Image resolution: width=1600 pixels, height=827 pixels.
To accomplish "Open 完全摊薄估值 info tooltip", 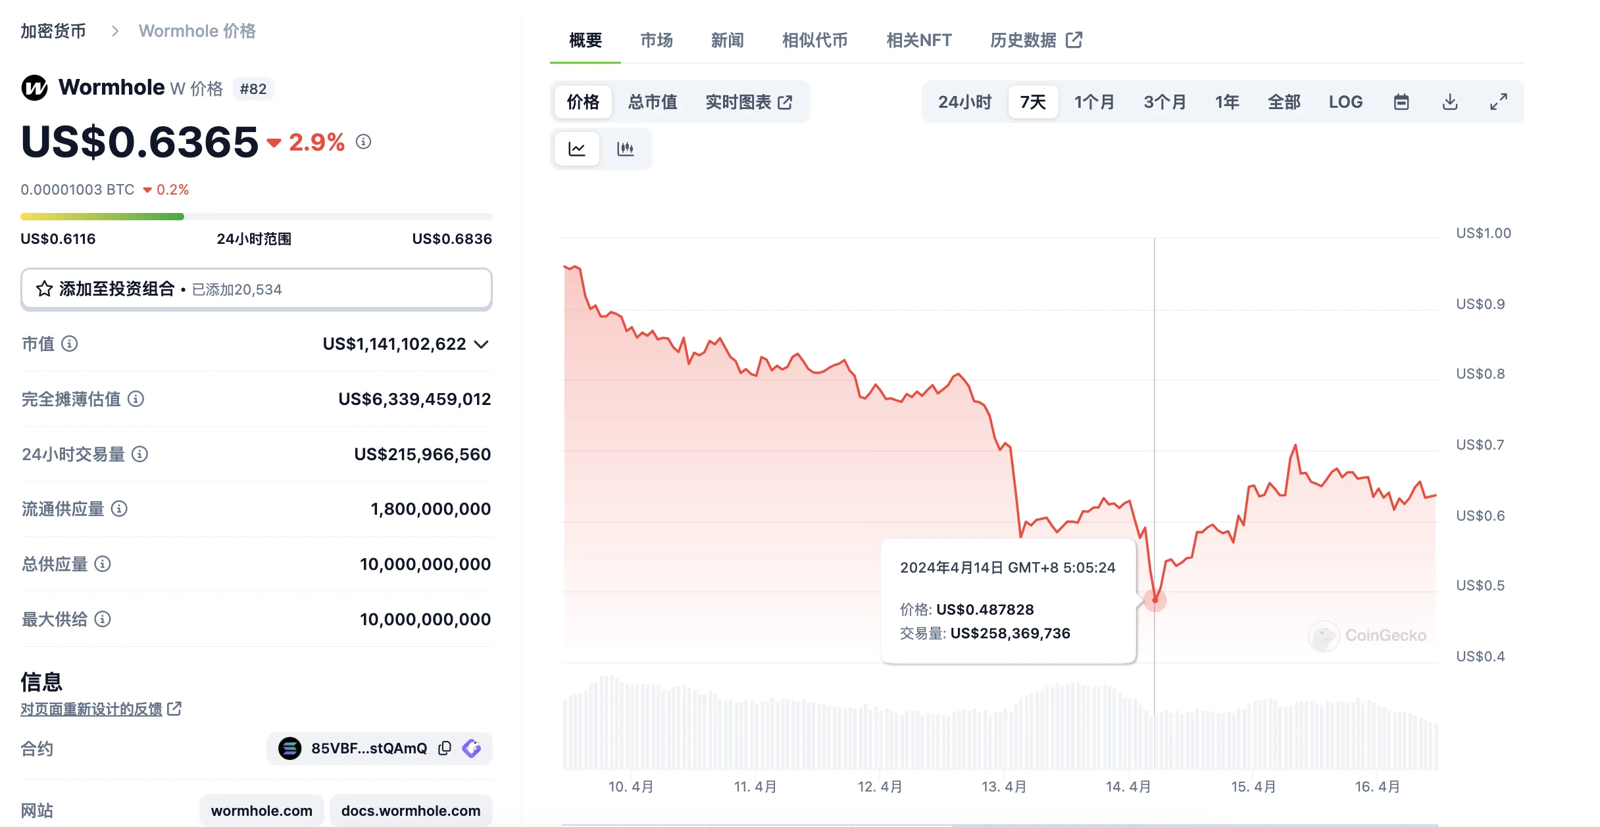I will point(136,399).
